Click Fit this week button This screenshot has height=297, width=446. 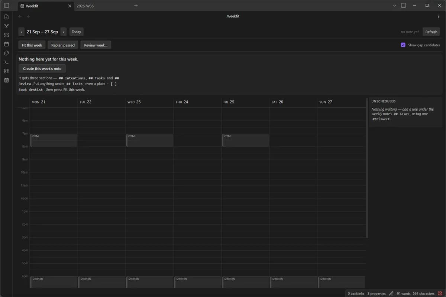tap(32, 45)
